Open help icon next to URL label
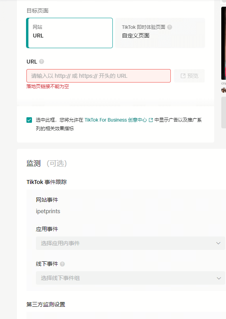Screen dimensions: 226x319 tap(41, 62)
